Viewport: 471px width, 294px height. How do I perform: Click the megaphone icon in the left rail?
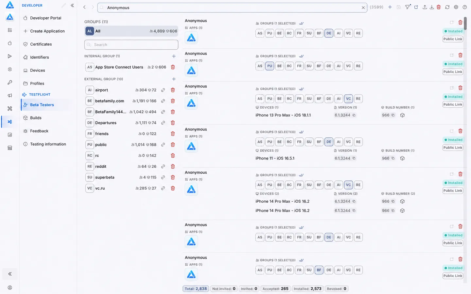[10, 95]
